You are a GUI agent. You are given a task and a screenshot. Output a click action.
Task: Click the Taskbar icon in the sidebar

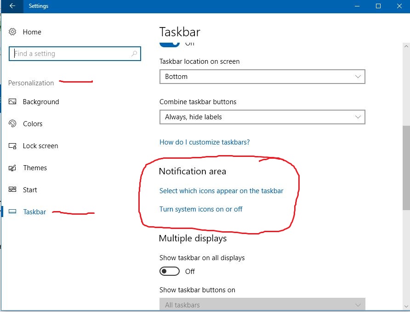(12, 212)
